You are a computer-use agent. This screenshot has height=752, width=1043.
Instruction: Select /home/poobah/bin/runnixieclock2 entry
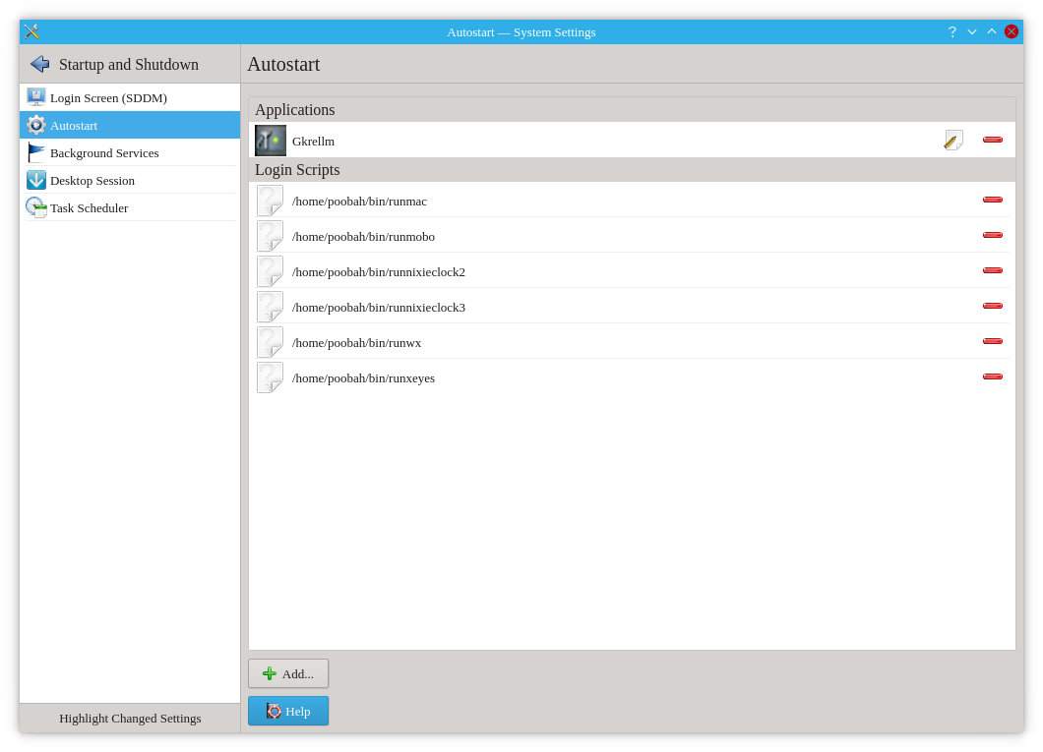(632, 271)
